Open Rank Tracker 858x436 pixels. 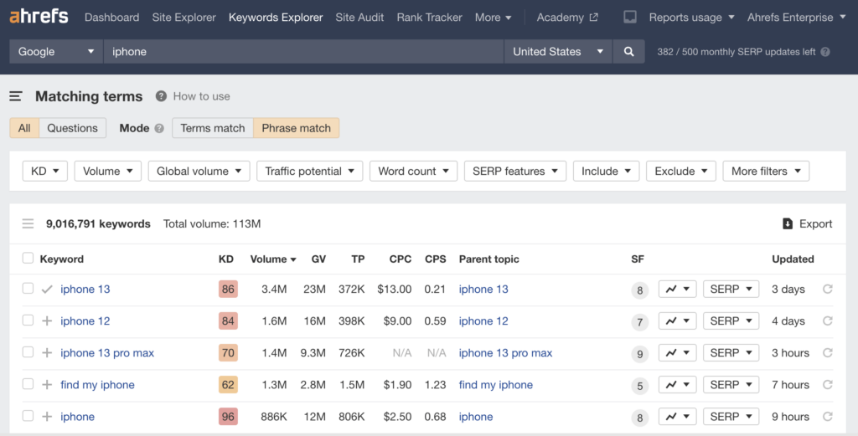click(430, 17)
